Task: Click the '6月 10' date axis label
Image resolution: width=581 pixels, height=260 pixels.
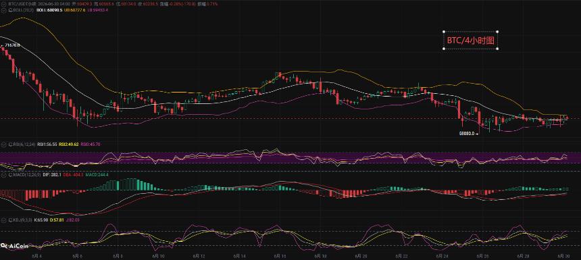Action: point(159,256)
